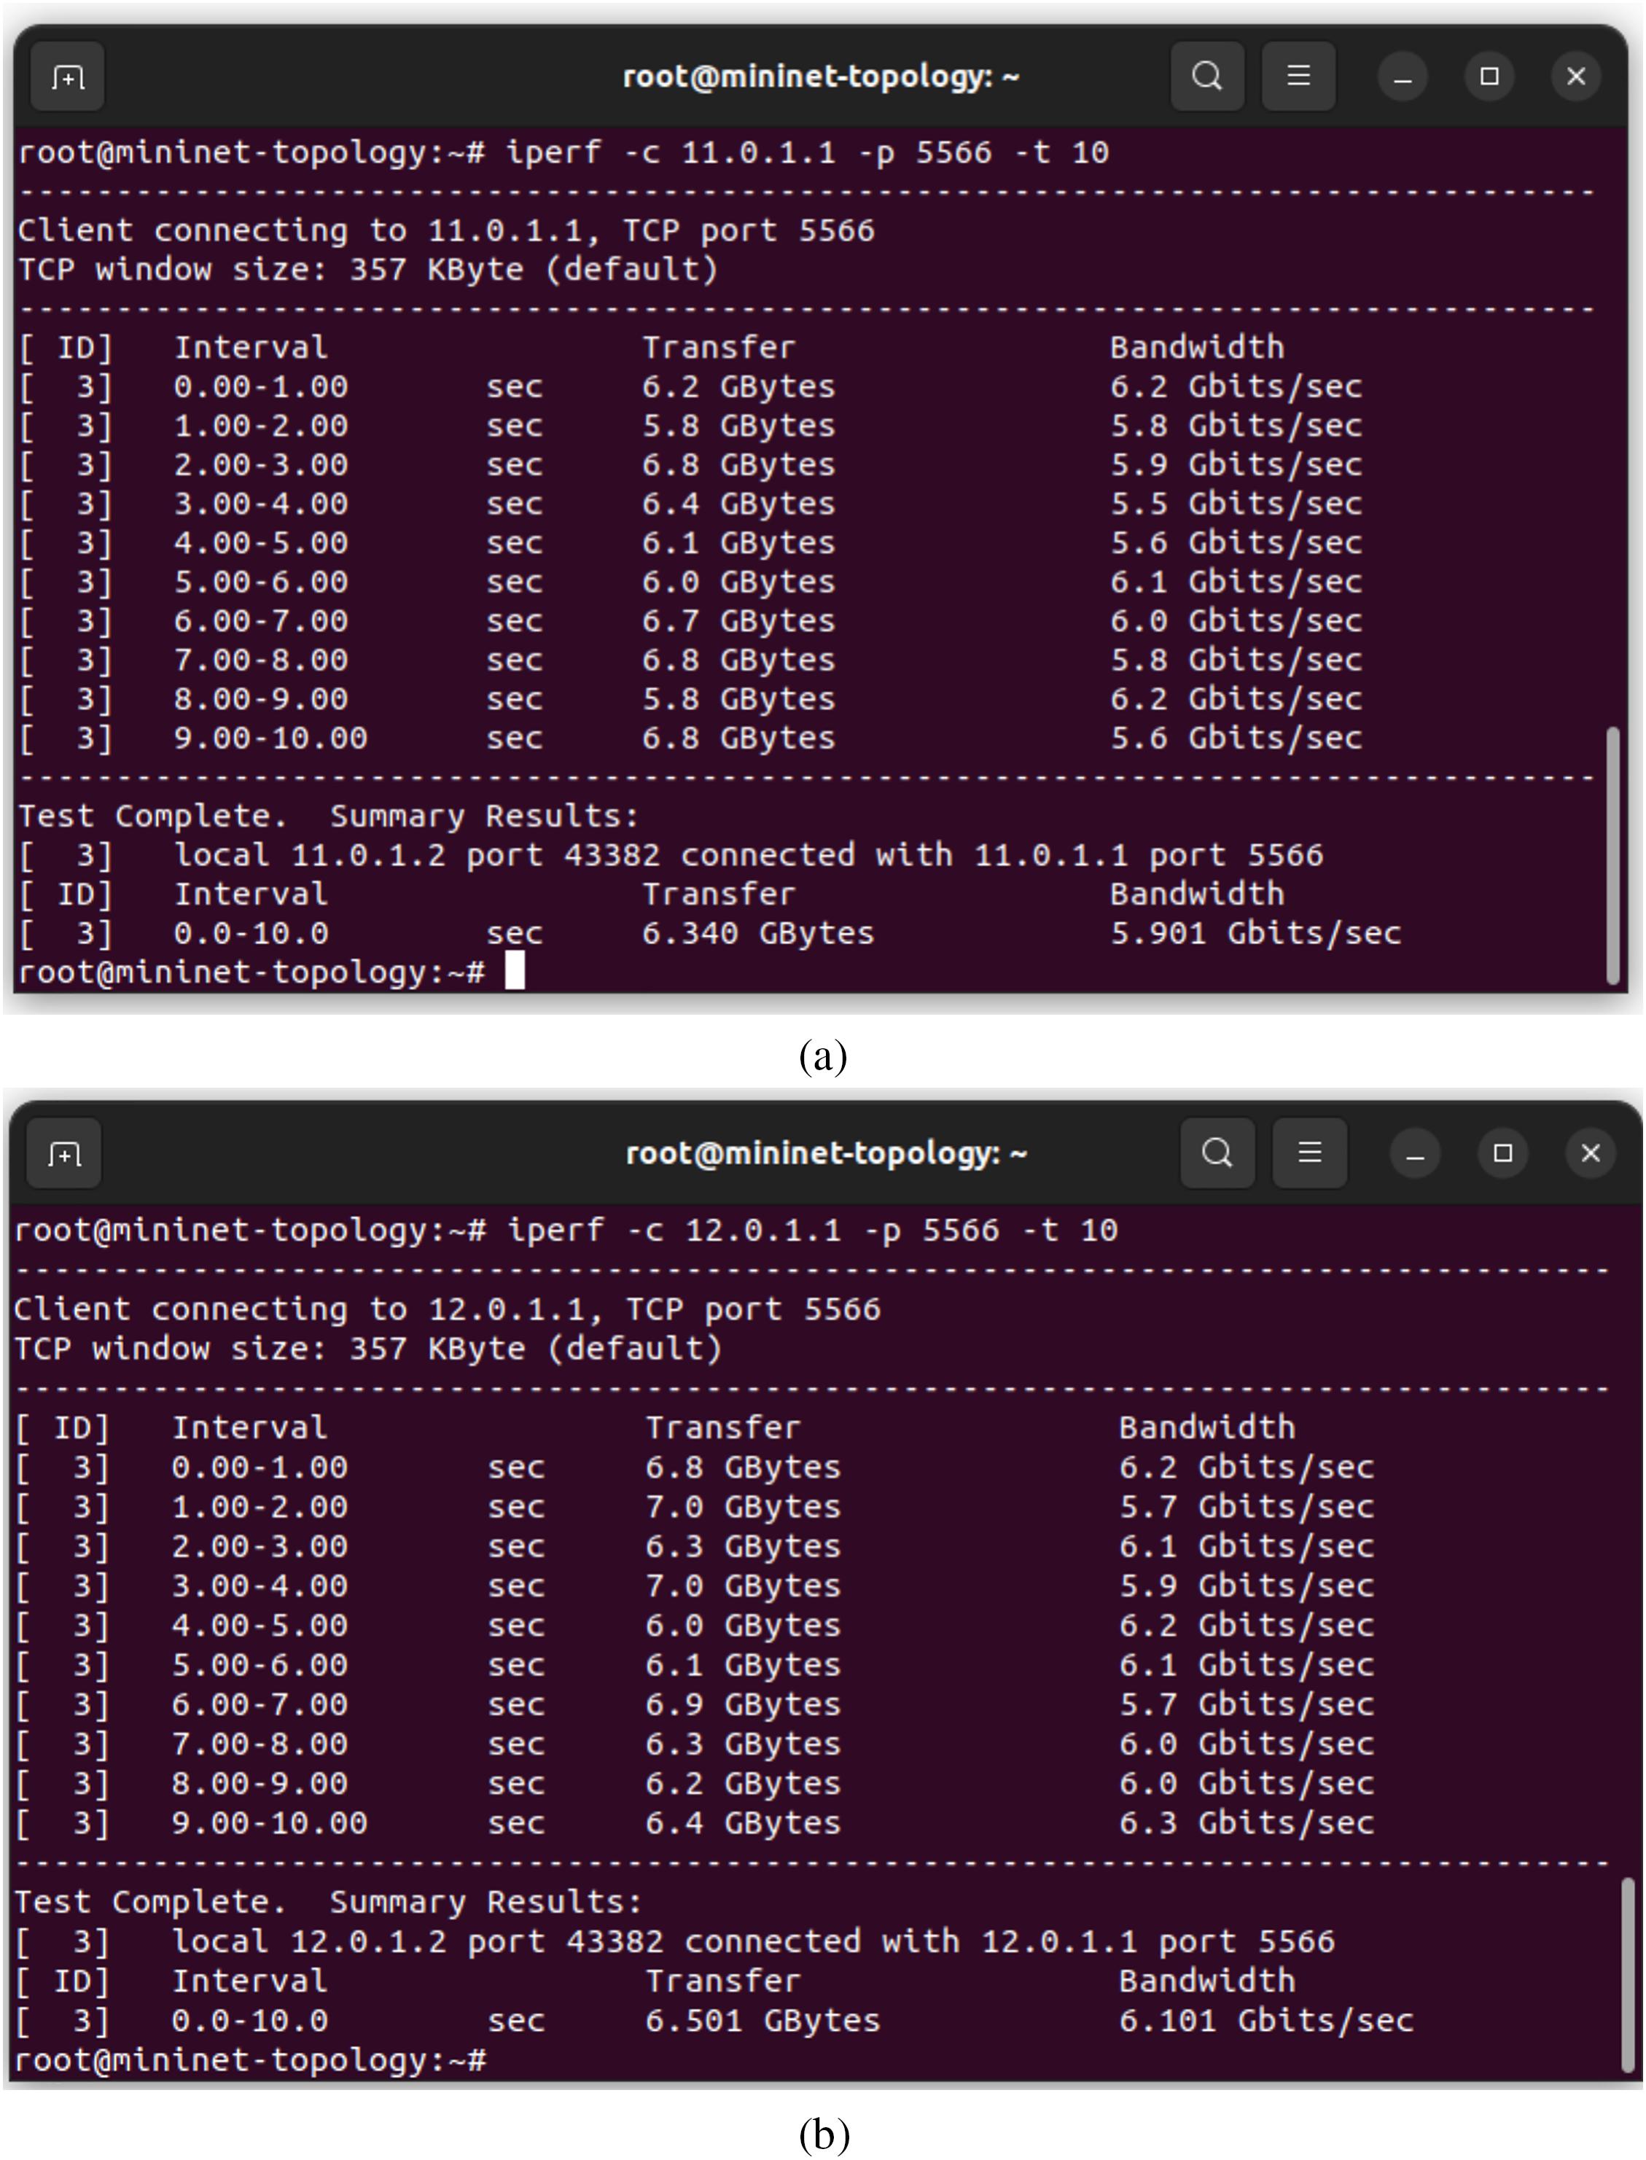Open a new tab in the 11.0.1.1 iperf terminal
Viewport: 1646px width, 2160px height.
click(x=68, y=77)
